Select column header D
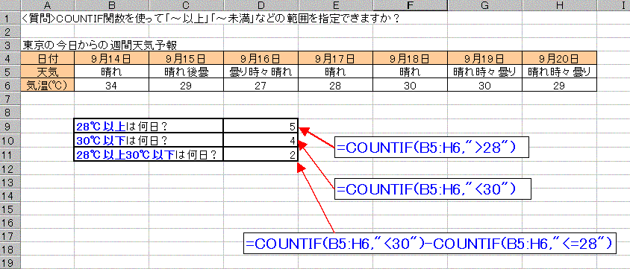 (x=261, y=6)
